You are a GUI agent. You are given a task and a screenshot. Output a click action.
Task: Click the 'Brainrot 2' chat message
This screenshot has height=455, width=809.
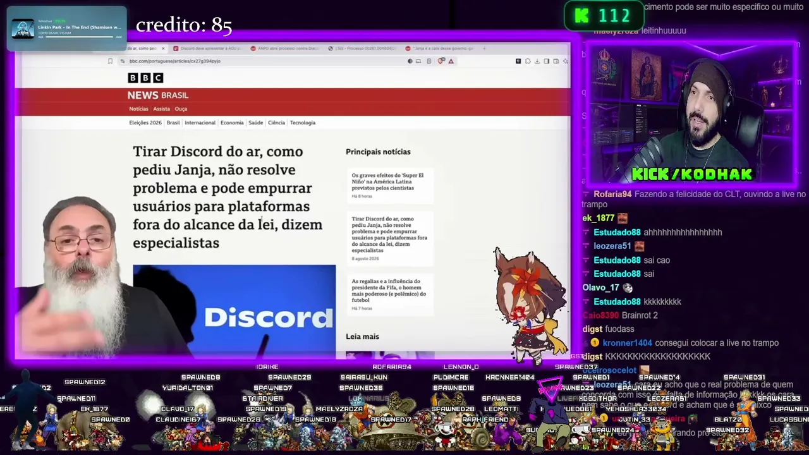coord(640,315)
